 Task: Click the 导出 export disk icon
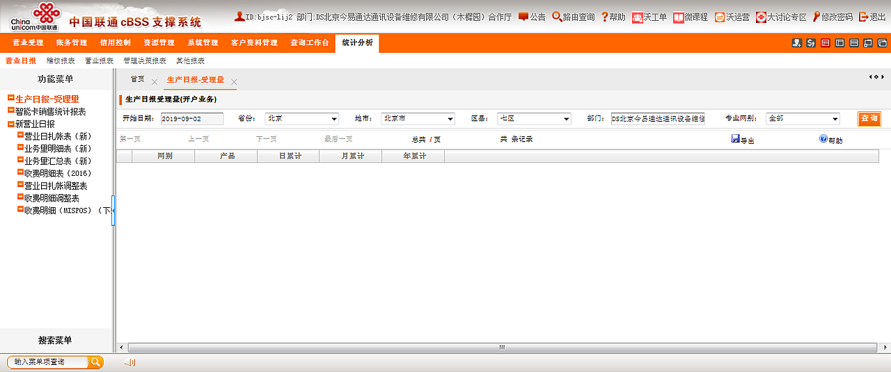click(x=735, y=139)
